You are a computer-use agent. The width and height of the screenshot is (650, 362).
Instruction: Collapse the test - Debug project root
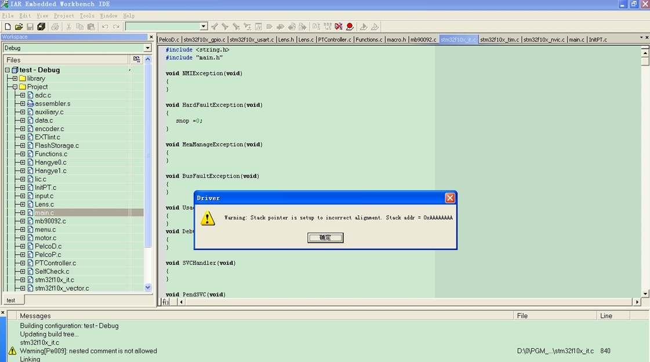pyautogui.click(x=8, y=70)
